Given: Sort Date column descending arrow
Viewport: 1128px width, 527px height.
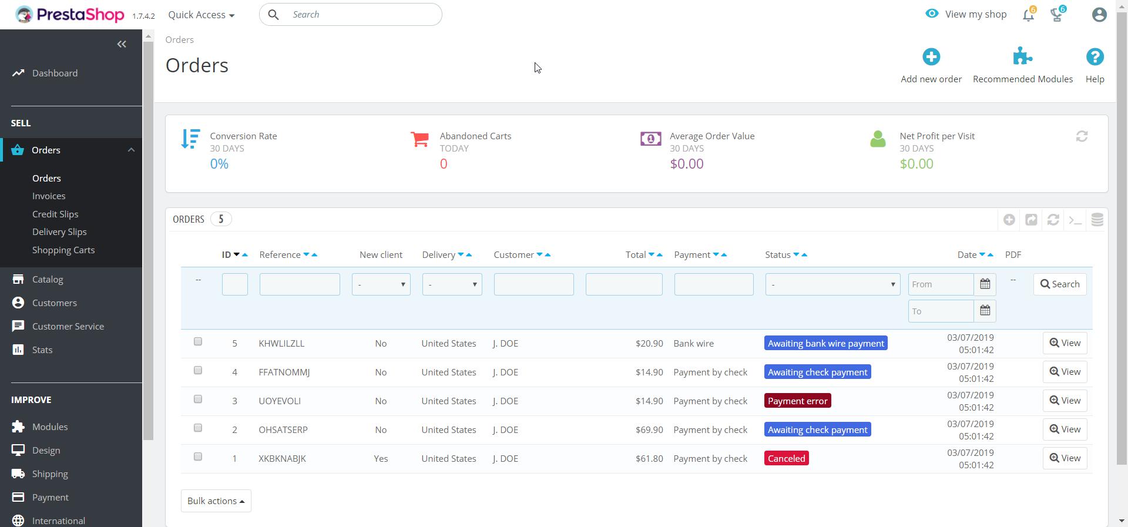Looking at the screenshot, I should [982, 254].
